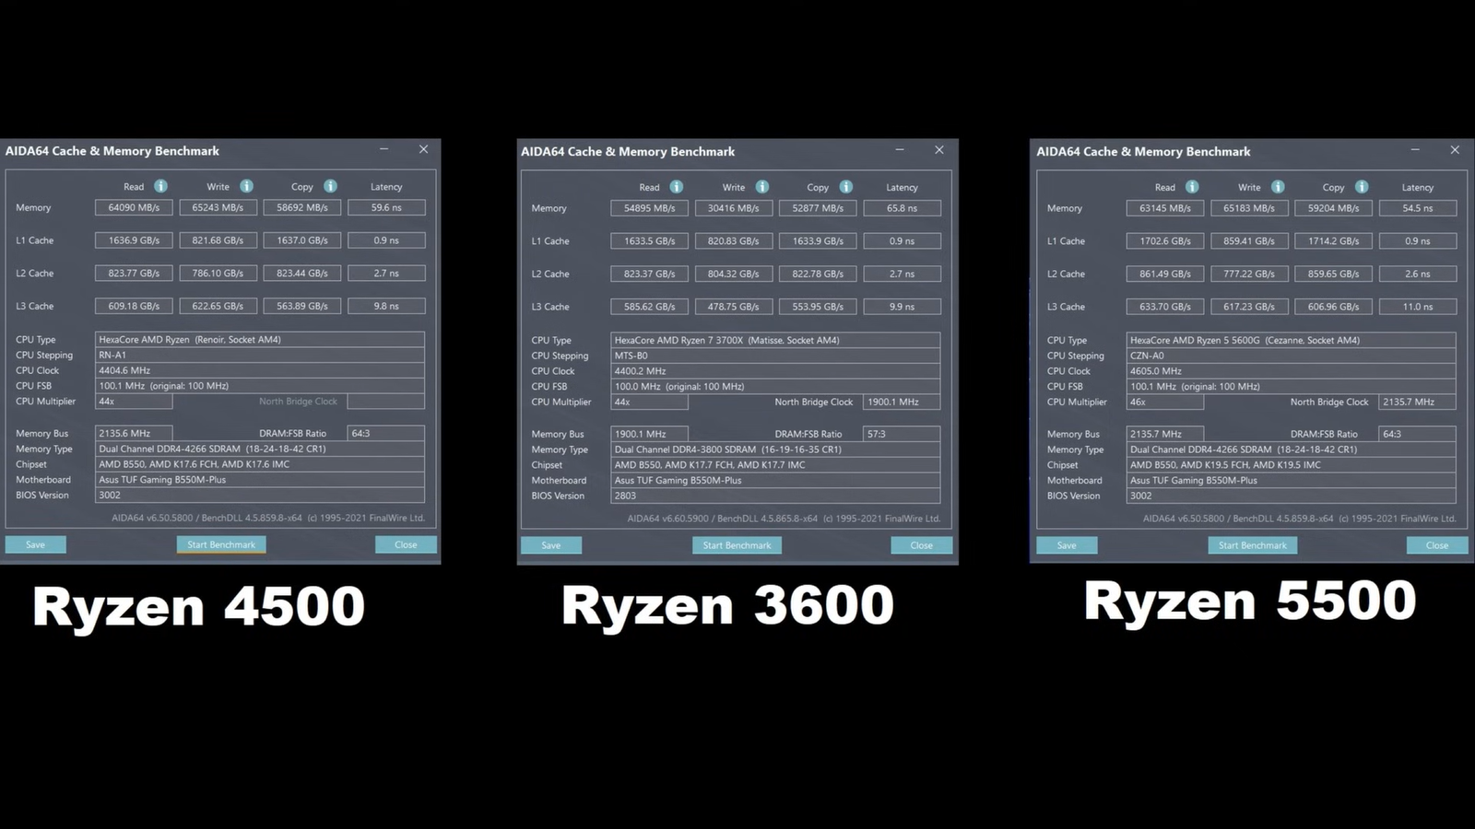Click the Read info icon in Ryzen 4500 window
This screenshot has height=829, width=1475.
160,186
